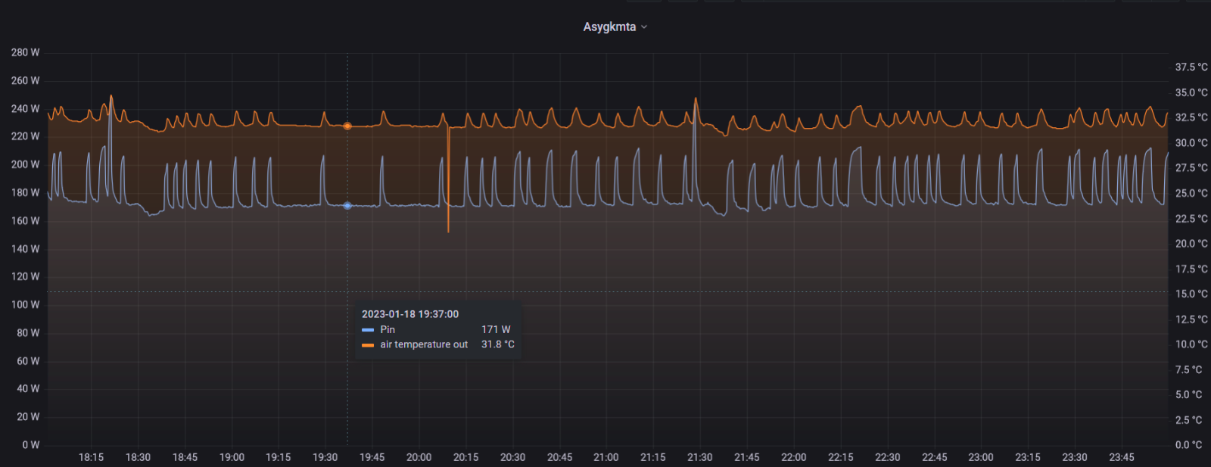Click the orange air temperature color swatch
Image resolution: width=1211 pixels, height=467 pixels.
click(368, 345)
